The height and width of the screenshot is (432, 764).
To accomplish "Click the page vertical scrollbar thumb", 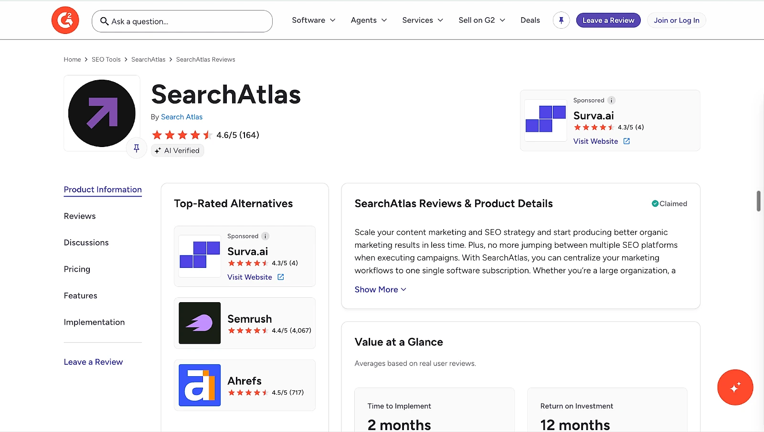I will [759, 201].
